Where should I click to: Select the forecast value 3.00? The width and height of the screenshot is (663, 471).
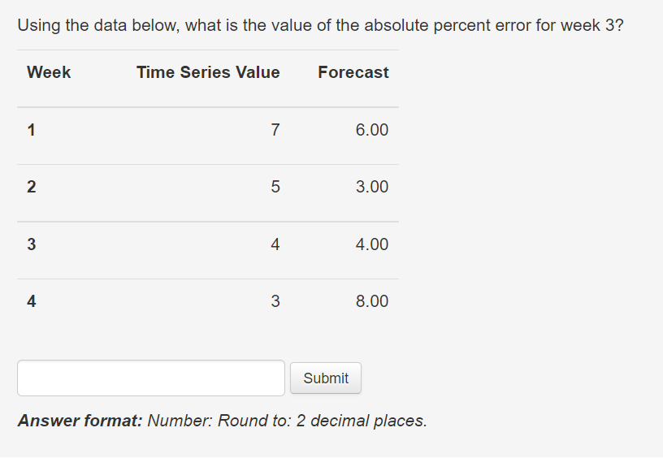click(x=373, y=186)
